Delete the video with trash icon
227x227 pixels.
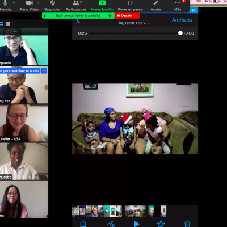coord(187,224)
